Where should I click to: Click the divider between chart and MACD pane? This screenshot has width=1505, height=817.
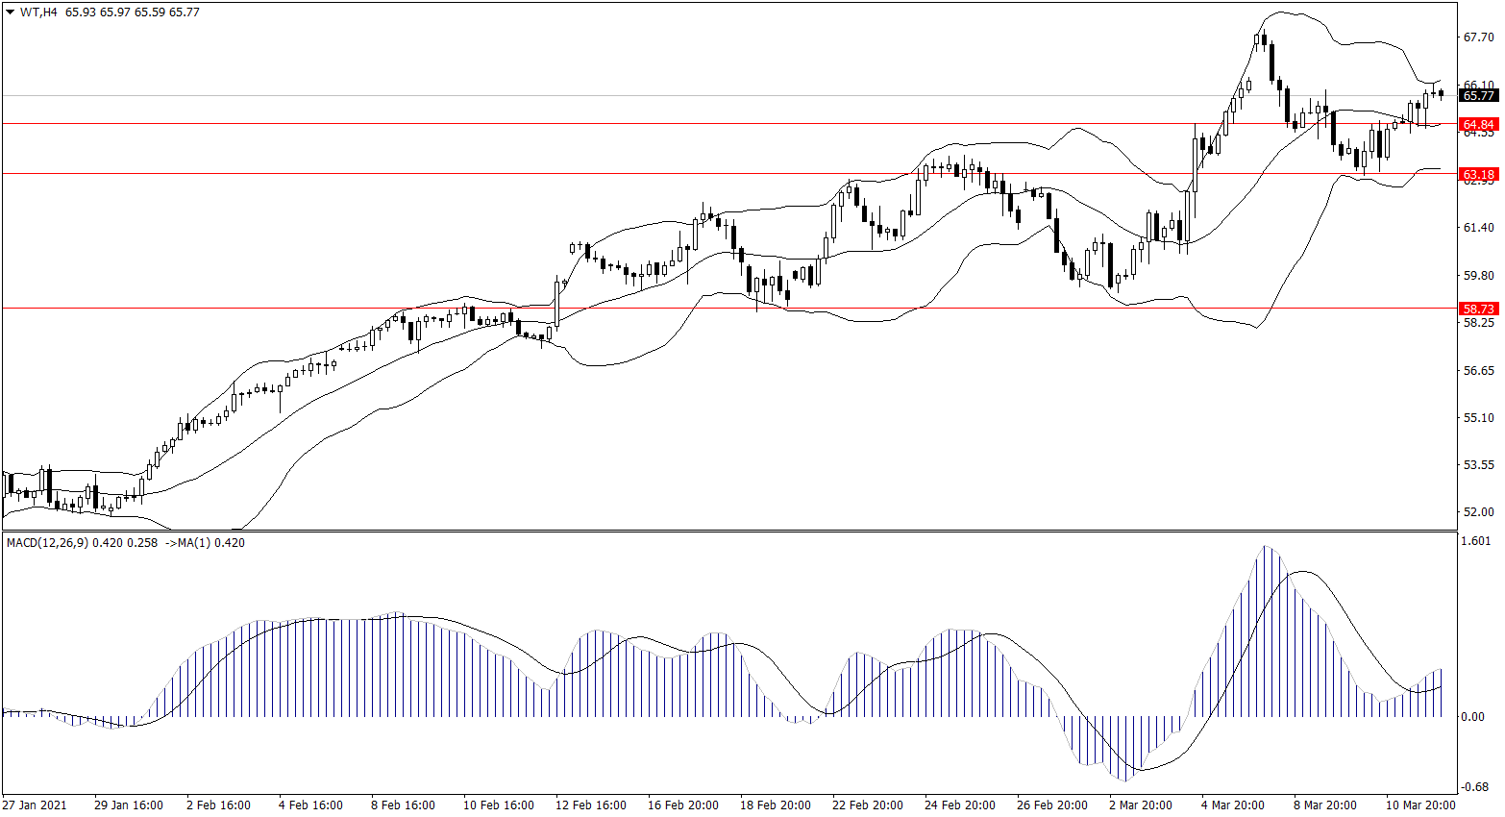pyautogui.click(x=730, y=531)
